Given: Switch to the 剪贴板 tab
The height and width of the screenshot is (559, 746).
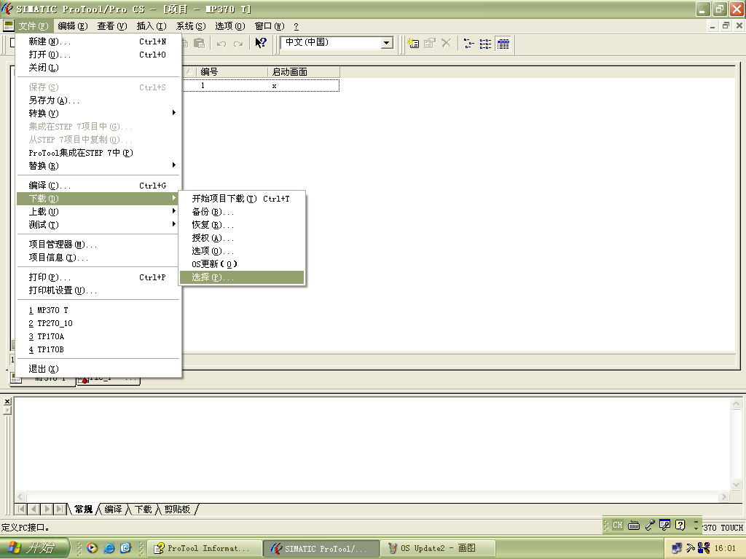Looking at the screenshot, I should click(x=177, y=510).
